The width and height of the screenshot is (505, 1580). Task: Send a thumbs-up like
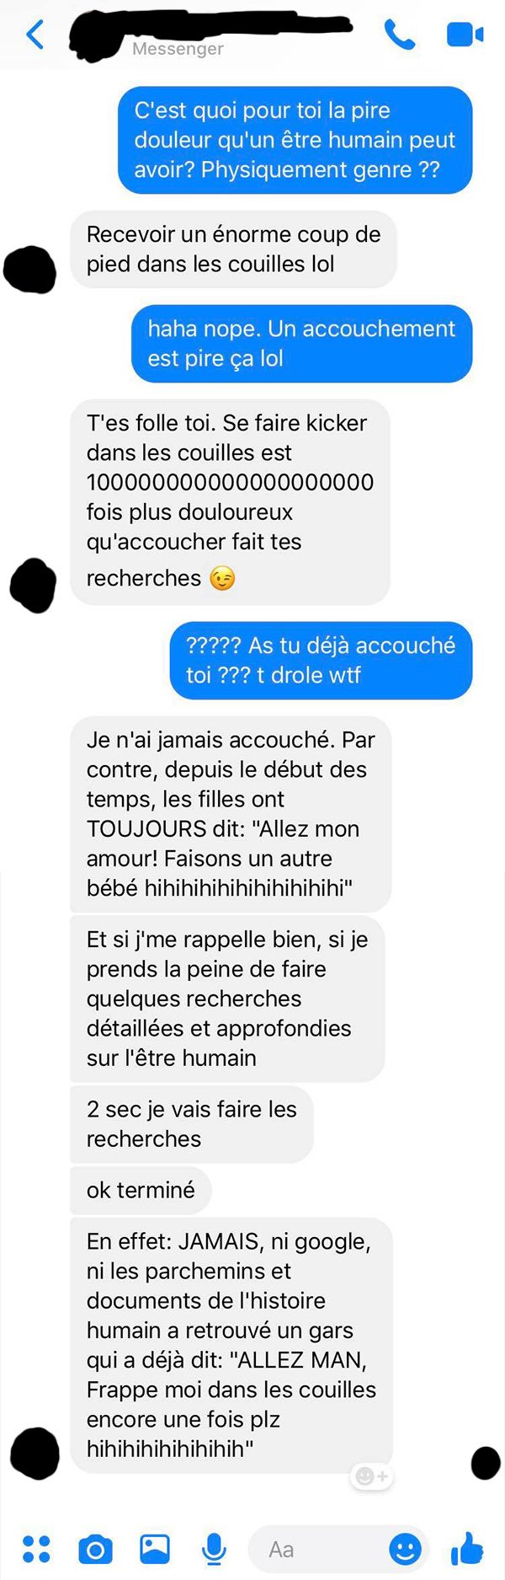pos(467,1548)
